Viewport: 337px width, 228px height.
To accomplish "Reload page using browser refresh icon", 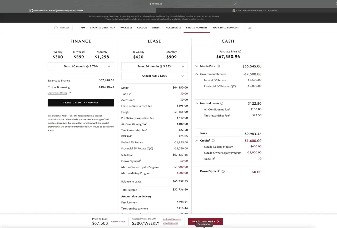I will [x=235, y=4].
